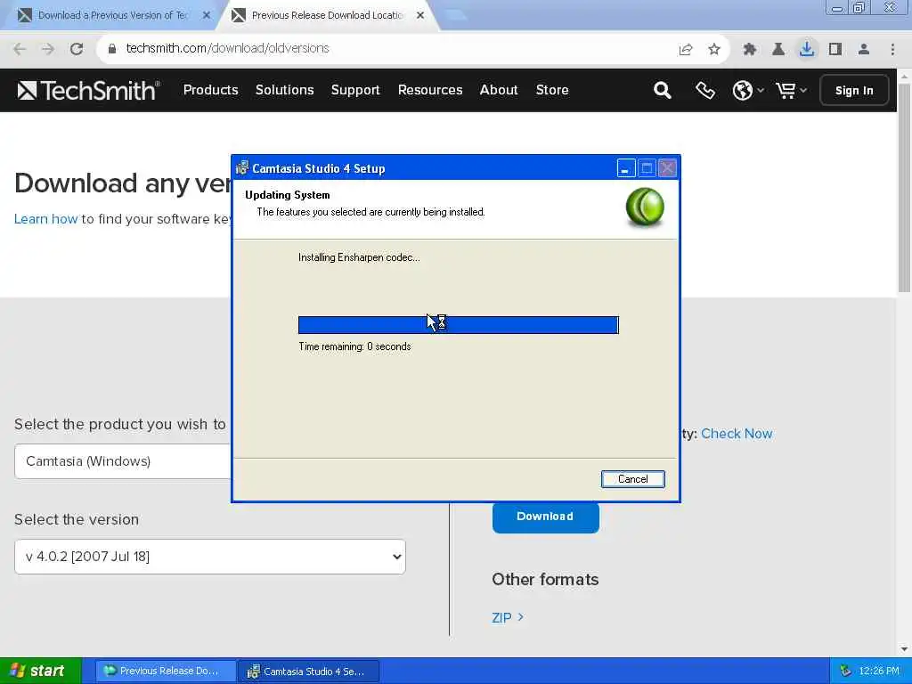Switch to Download a Previous Version tab
Viewport: 912px width, 684px height.
pyautogui.click(x=111, y=16)
